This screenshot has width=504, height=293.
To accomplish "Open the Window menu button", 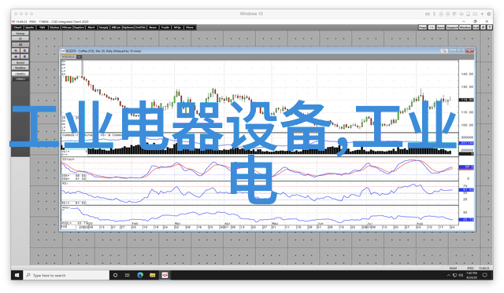I will coord(465,27).
